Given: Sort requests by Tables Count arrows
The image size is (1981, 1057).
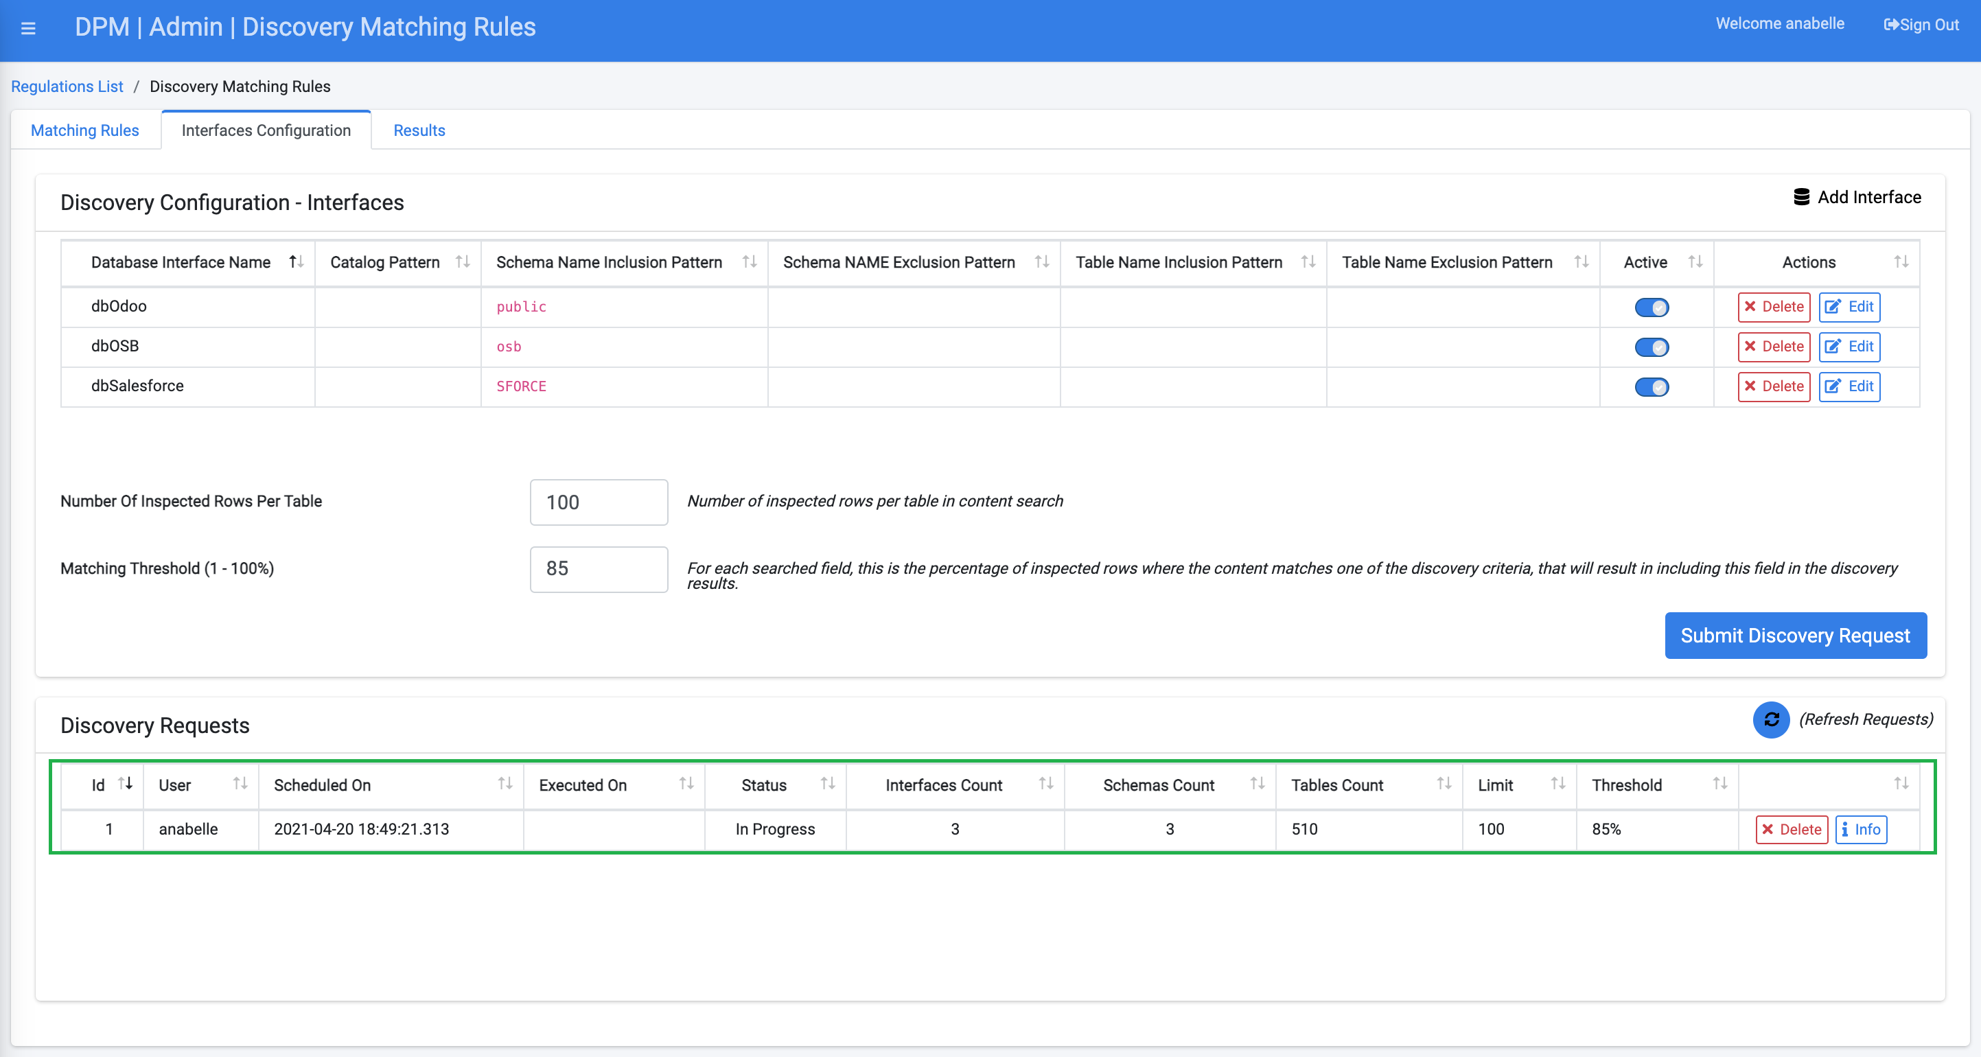Looking at the screenshot, I should (x=1444, y=783).
